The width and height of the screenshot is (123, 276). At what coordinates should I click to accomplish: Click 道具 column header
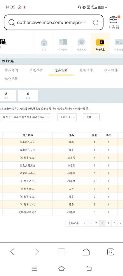pyautogui.click(x=71, y=135)
